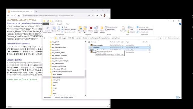This screenshot has height=109, width=193.
Task: Click 'Este equipo' in the address breadcrumb
Action: coord(62,38)
